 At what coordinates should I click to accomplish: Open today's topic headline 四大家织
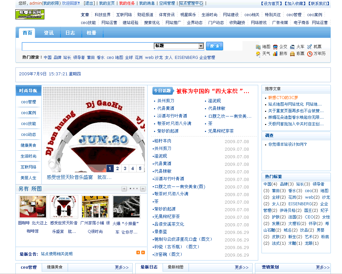point(213,91)
